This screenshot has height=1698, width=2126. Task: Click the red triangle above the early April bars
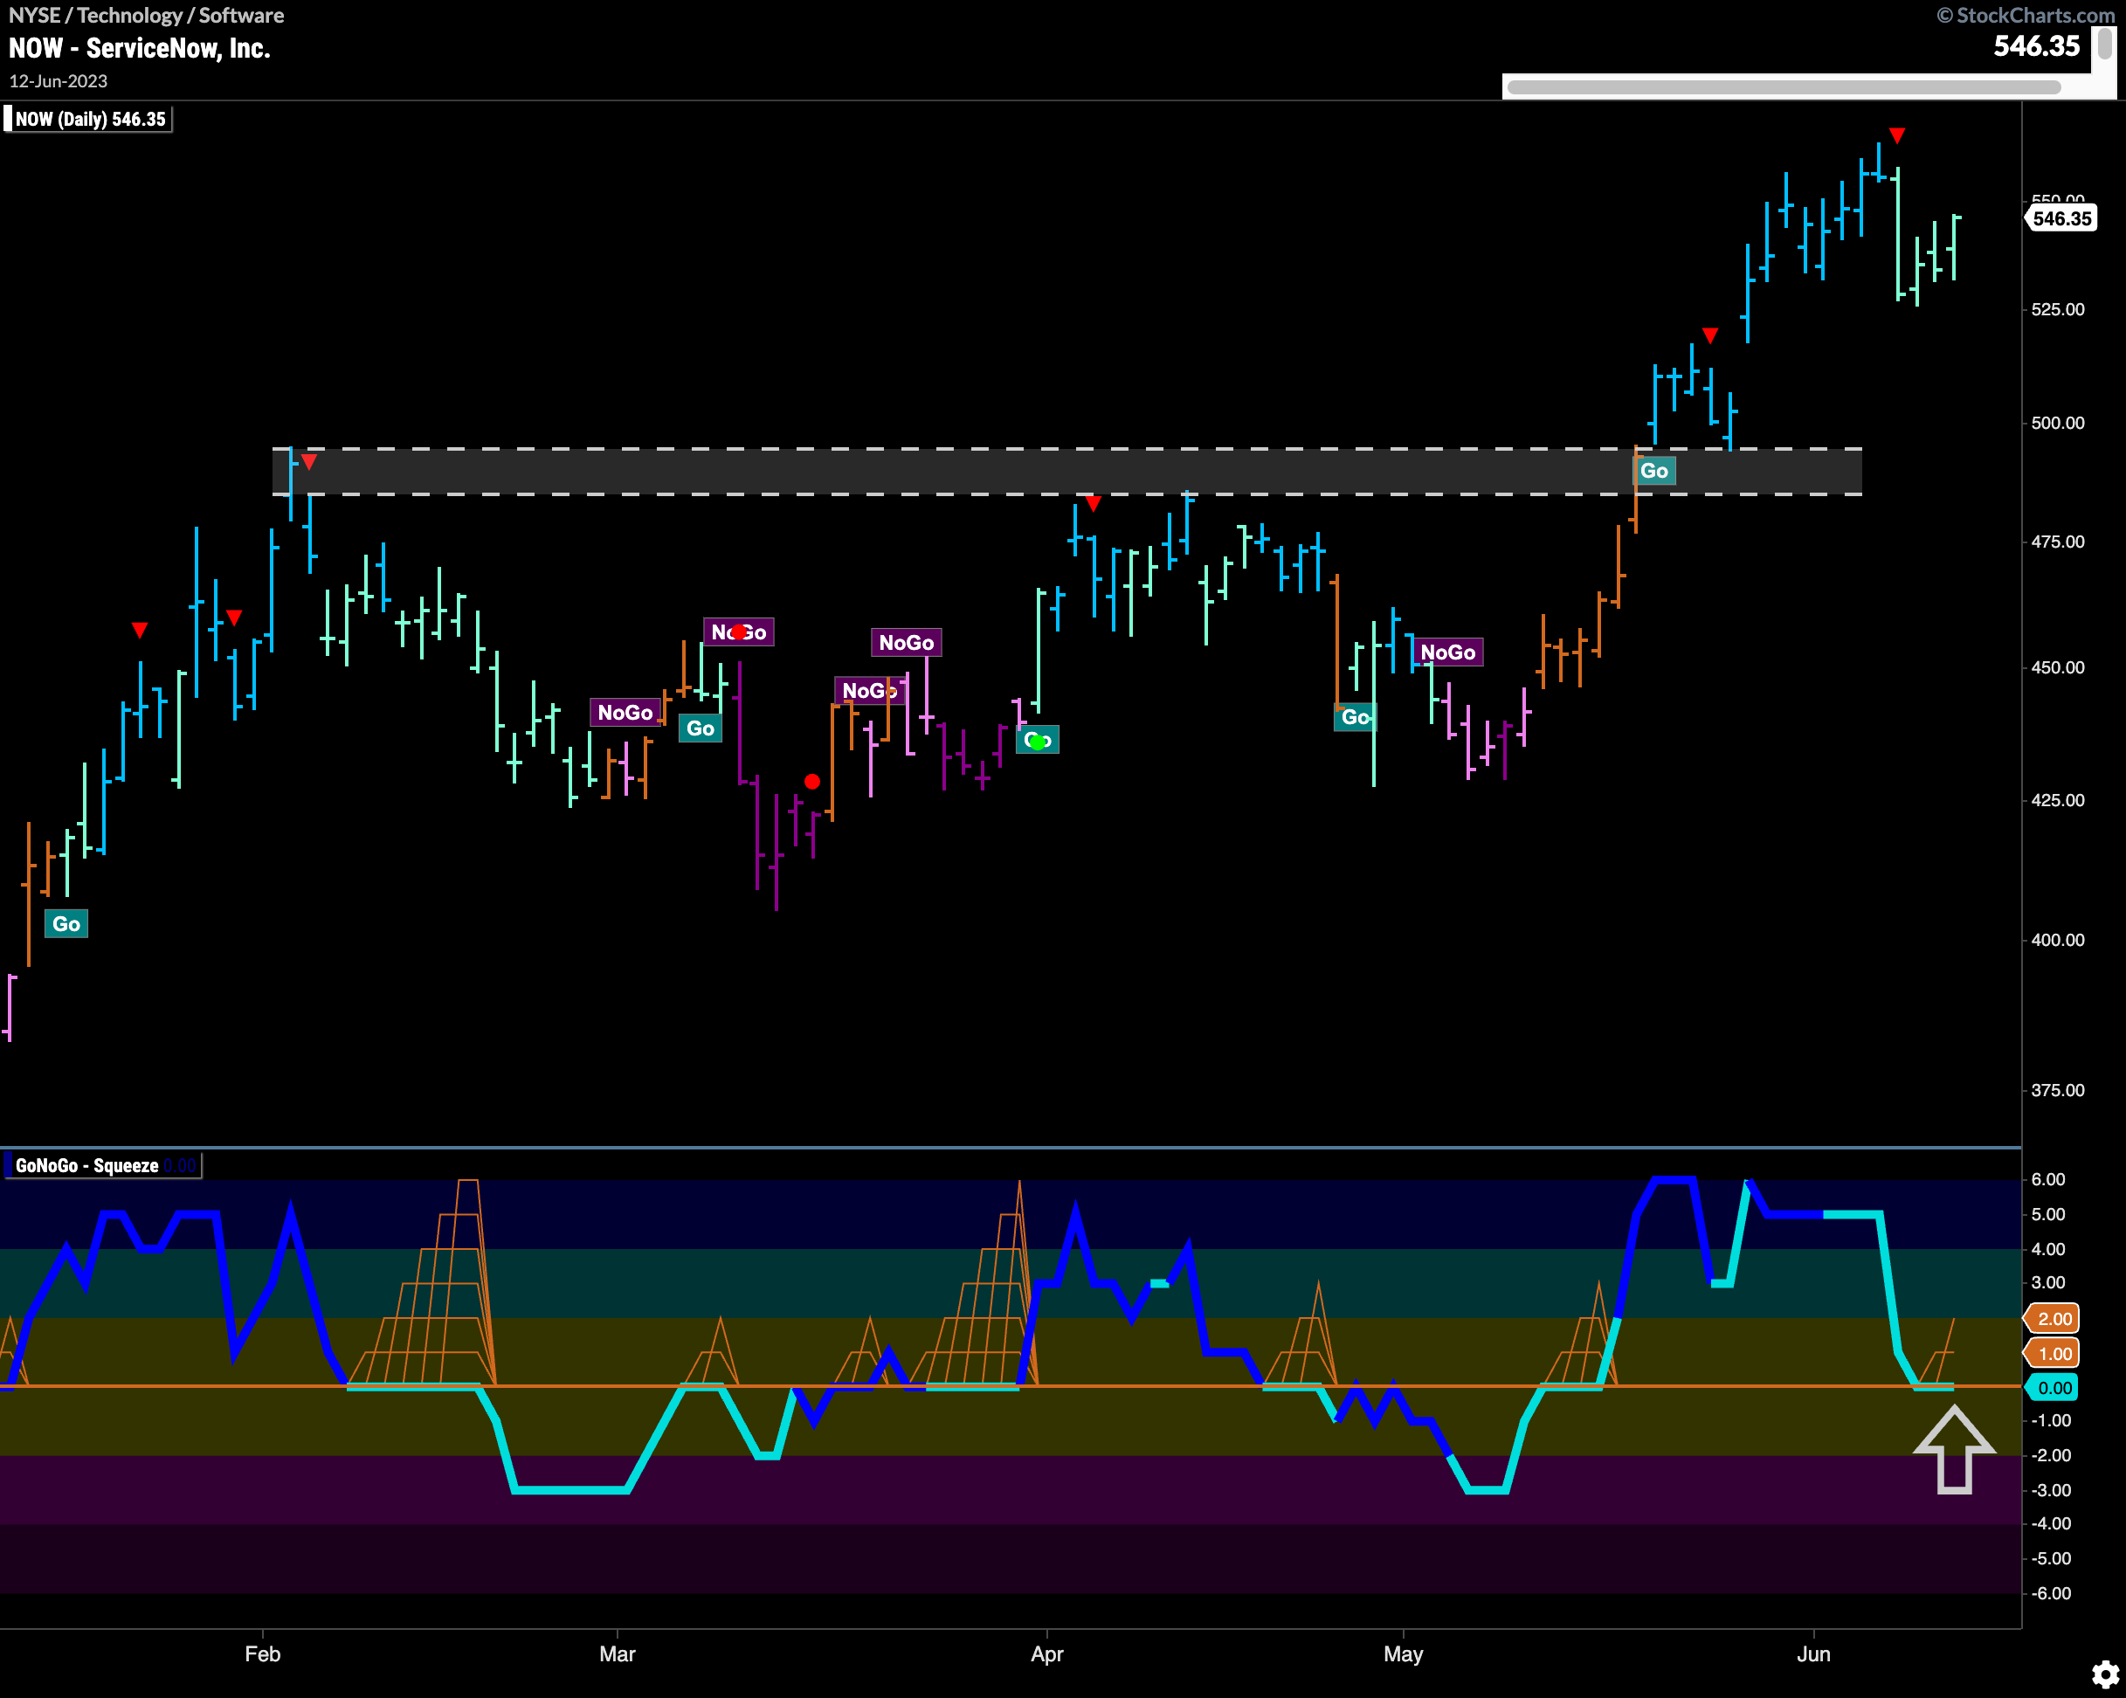1093,504
